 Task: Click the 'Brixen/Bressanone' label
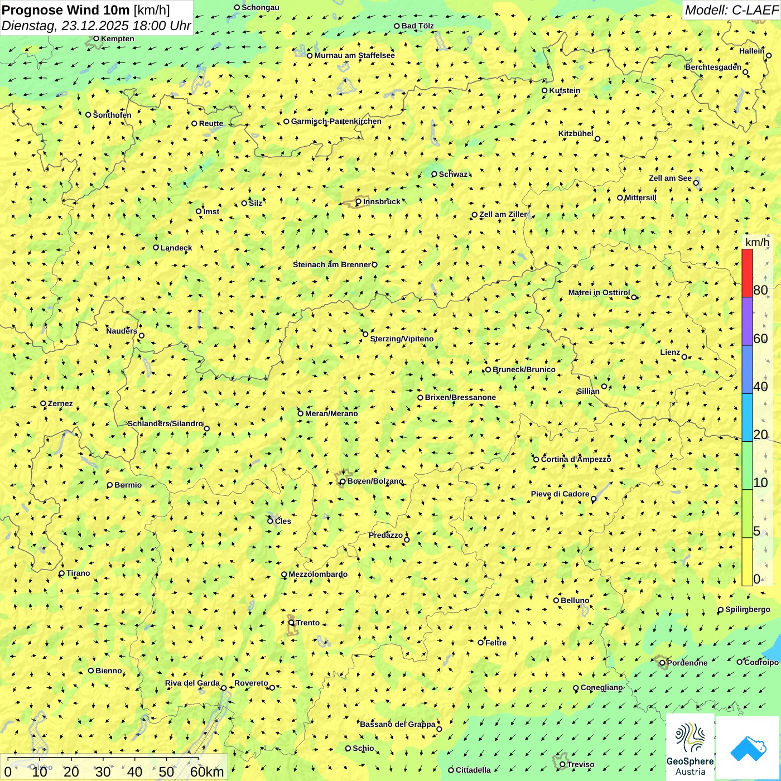(460, 397)
